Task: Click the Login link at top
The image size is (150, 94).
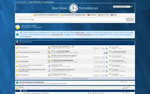Action: pyautogui.click(x=32, y=2)
